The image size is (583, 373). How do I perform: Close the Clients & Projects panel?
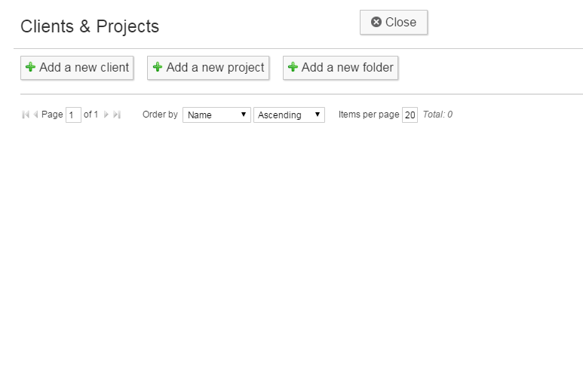[394, 23]
